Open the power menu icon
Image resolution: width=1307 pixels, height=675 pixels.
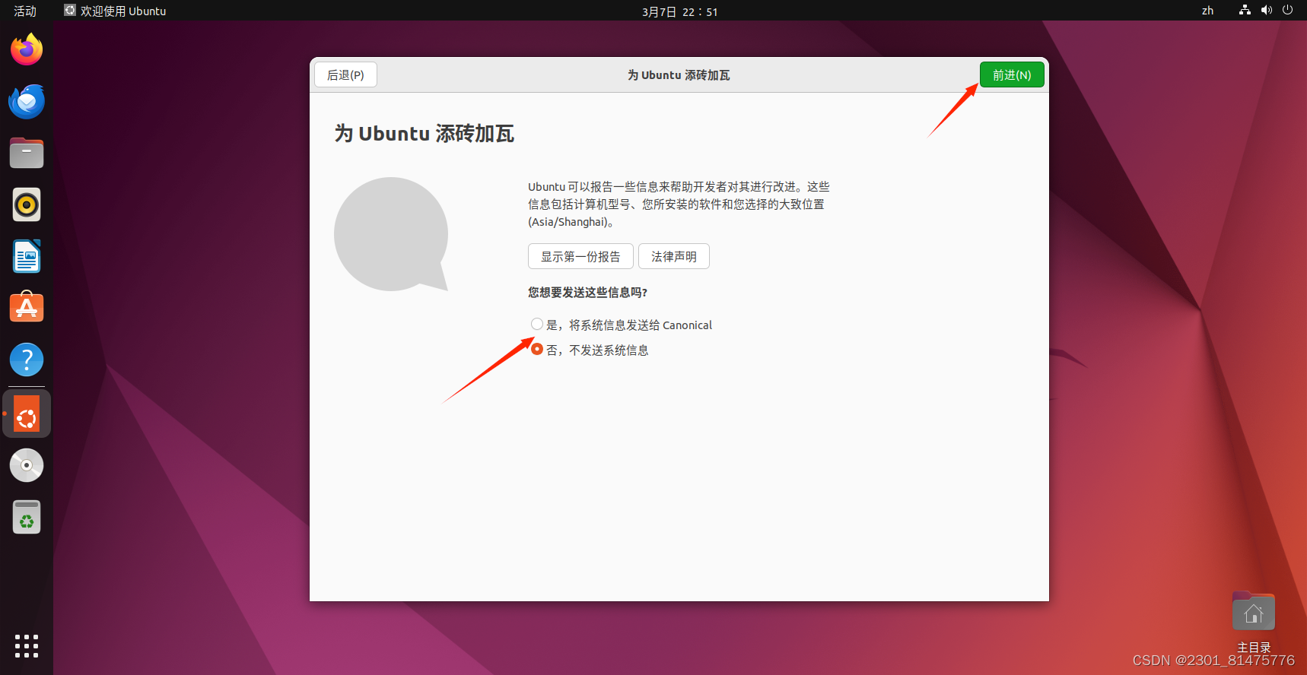point(1287,10)
